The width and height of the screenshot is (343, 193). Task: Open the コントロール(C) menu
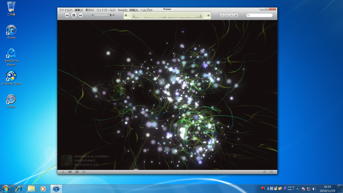click(x=106, y=10)
